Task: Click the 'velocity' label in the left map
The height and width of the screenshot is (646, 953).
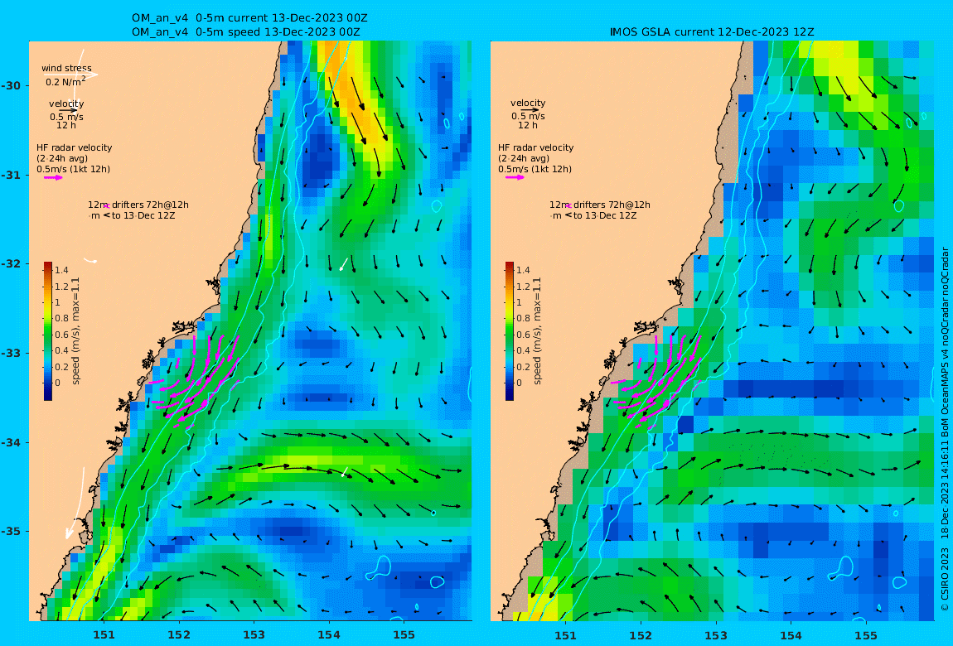Action: pyautogui.click(x=66, y=104)
